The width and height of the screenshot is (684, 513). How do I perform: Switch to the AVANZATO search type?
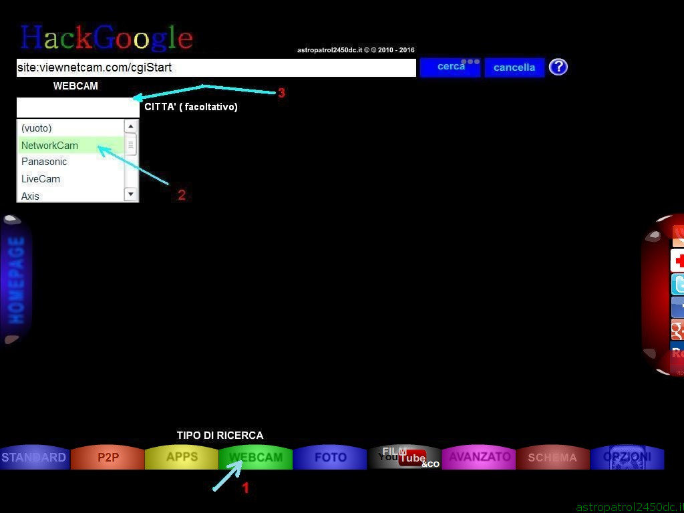(x=478, y=457)
